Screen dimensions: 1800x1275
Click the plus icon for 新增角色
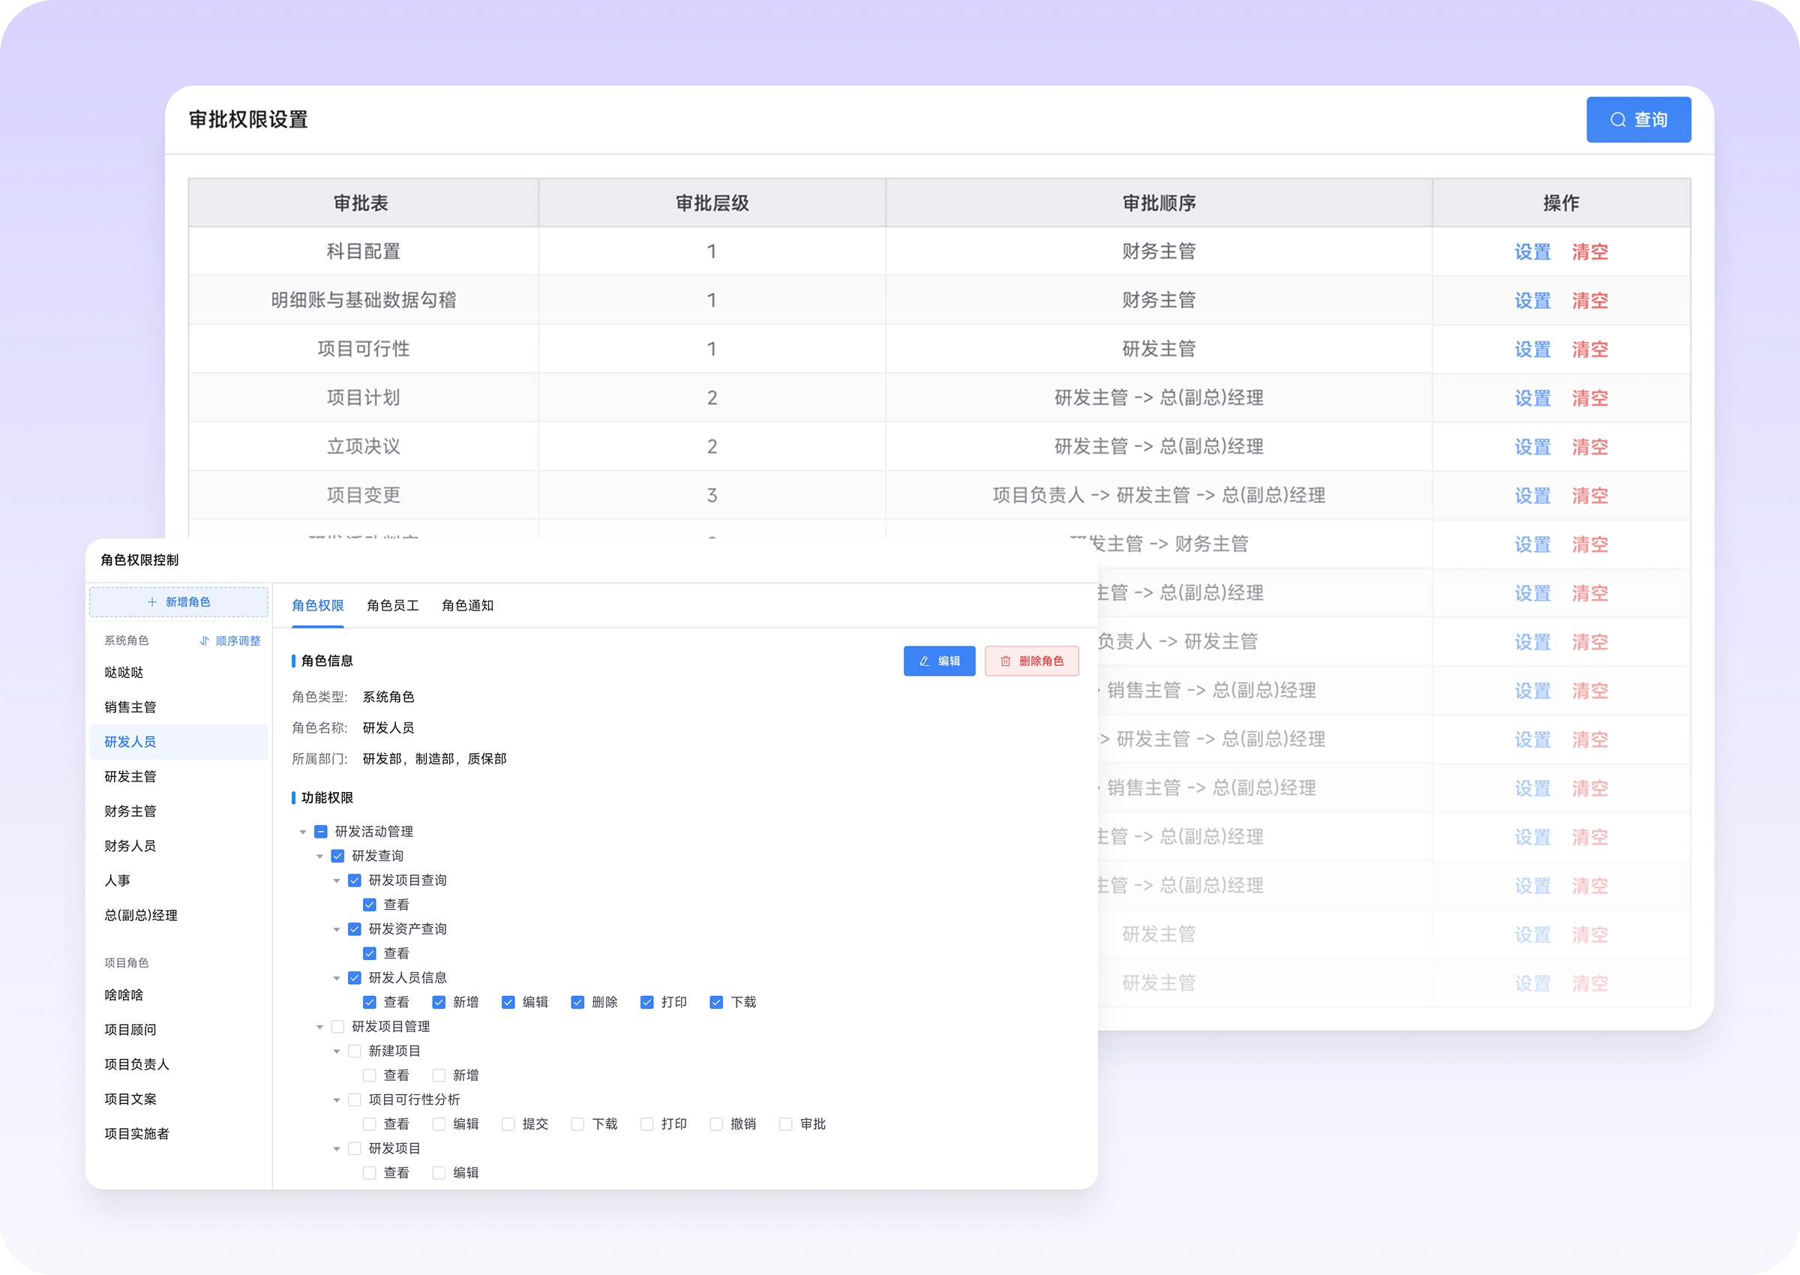(x=152, y=602)
